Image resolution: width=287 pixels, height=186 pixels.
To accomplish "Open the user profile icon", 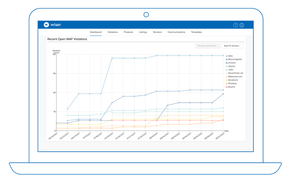I will click(x=242, y=25).
